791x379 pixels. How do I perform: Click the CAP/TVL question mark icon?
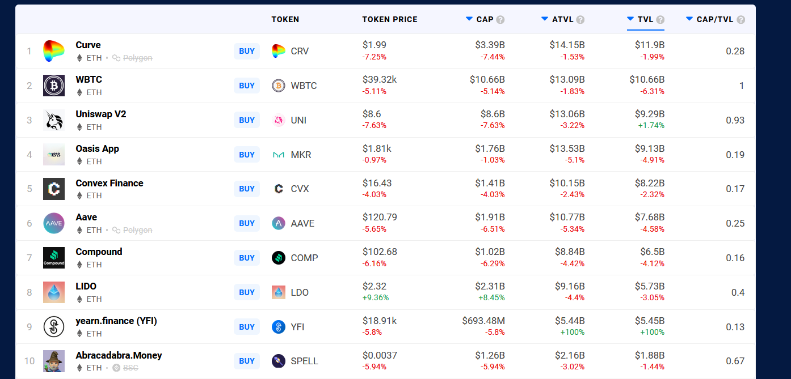pos(740,20)
